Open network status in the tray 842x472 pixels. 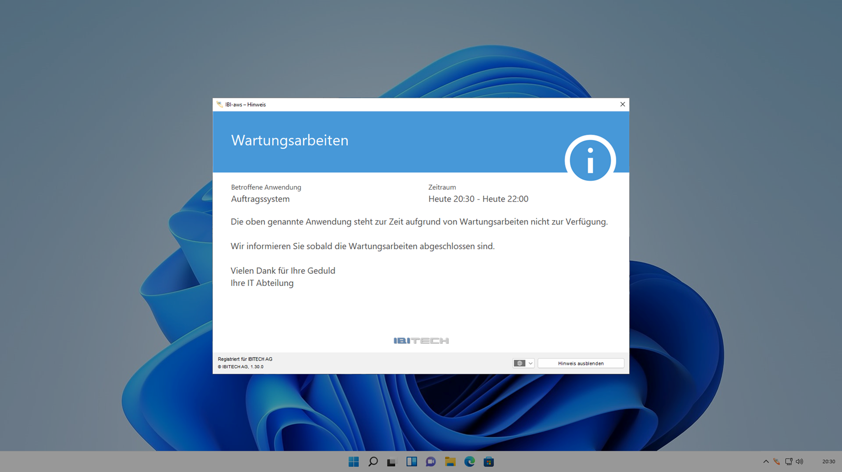(788, 461)
